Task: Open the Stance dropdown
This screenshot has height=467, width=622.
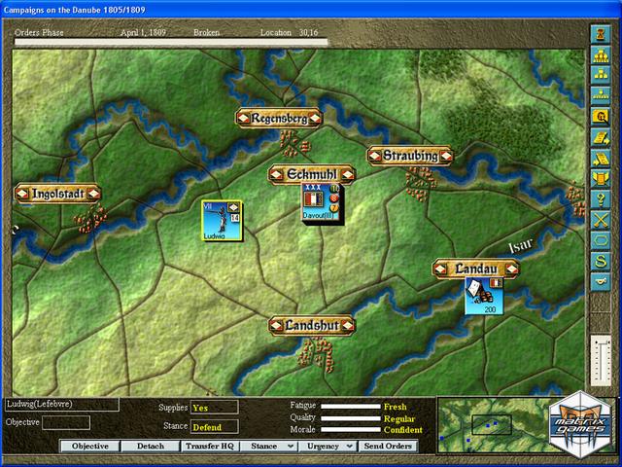Action: pyautogui.click(x=271, y=446)
